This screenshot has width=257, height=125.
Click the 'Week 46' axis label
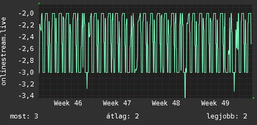68,103
